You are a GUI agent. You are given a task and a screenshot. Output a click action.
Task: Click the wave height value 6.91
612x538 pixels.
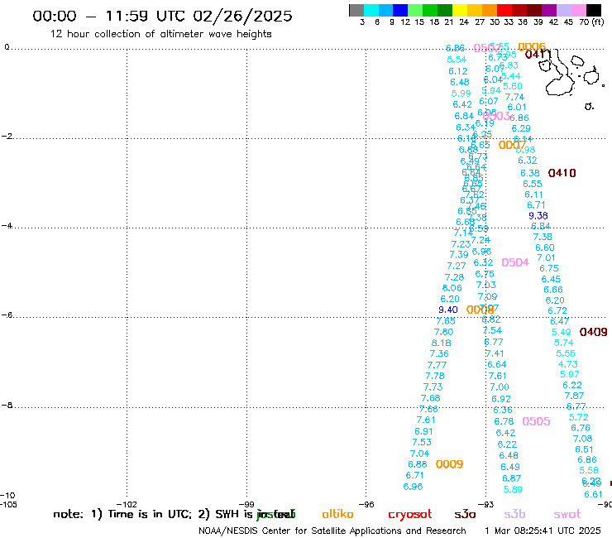[x=424, y=431]
